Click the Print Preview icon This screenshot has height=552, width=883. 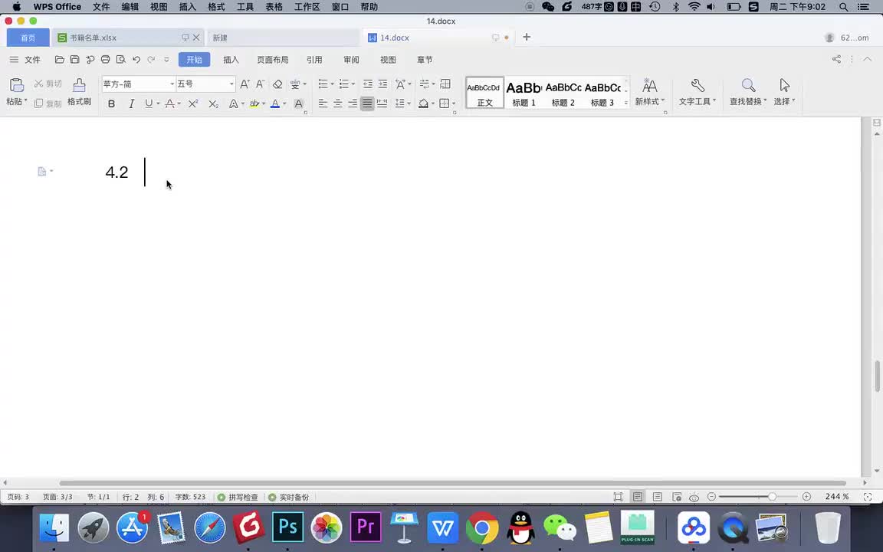120,60
